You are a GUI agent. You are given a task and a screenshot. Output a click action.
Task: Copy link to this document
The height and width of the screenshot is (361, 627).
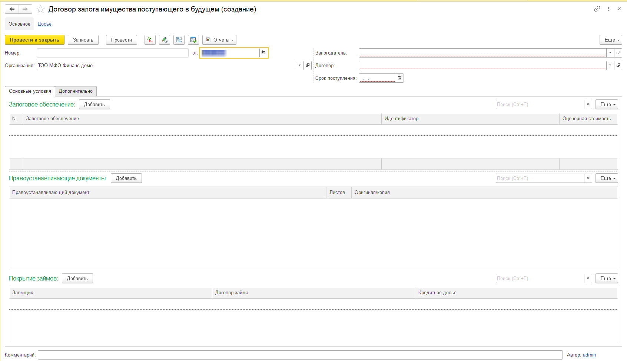(x=597, y=9)
